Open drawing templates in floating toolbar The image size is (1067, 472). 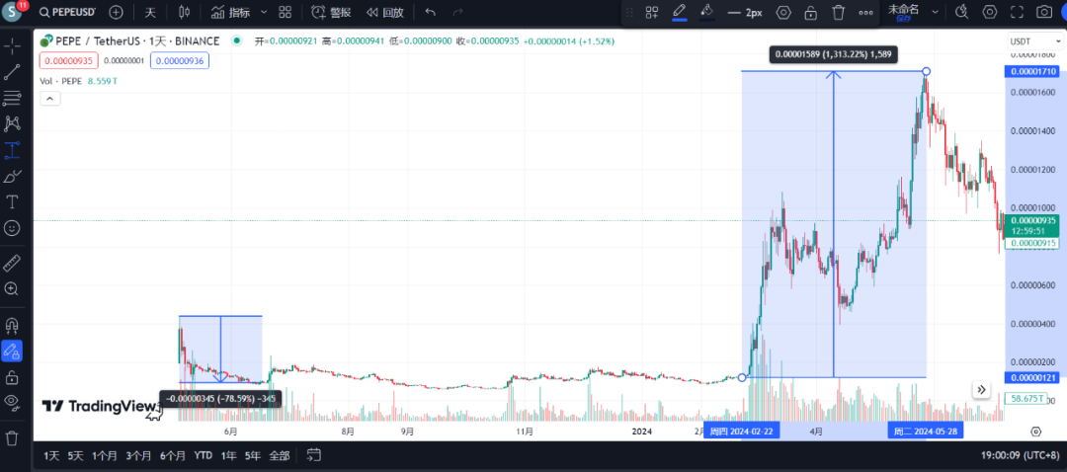[652, 12]
